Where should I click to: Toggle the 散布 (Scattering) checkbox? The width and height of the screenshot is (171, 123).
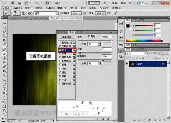(60, 49)
